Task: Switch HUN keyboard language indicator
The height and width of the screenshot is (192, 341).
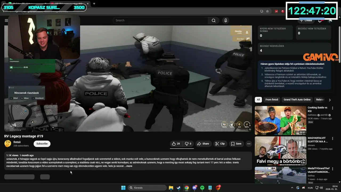Action: point(310,188)
